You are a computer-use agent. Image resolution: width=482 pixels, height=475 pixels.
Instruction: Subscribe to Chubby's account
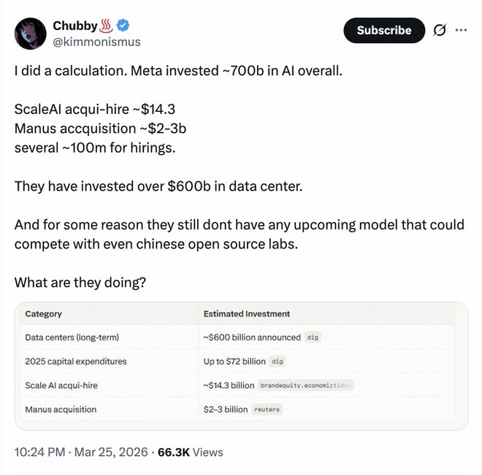[383, 30]
